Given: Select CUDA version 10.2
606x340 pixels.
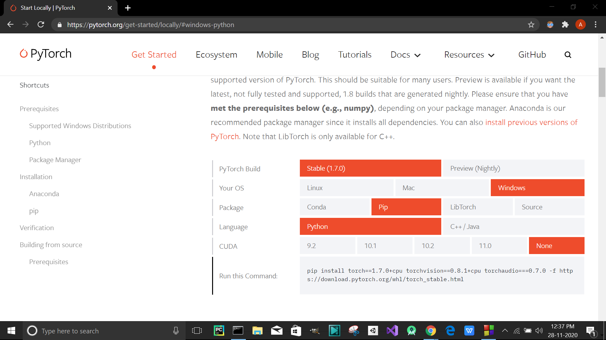Looking at the screenshot, I should (x=442, y=246).
